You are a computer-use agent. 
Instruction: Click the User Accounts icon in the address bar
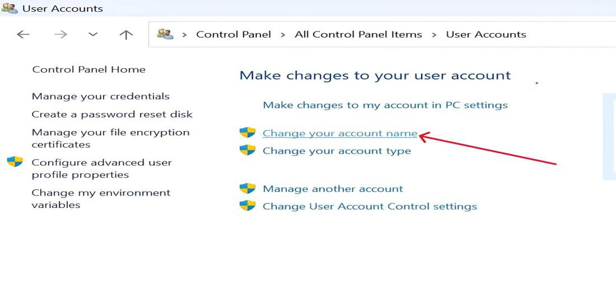click(x=165, y=34)
